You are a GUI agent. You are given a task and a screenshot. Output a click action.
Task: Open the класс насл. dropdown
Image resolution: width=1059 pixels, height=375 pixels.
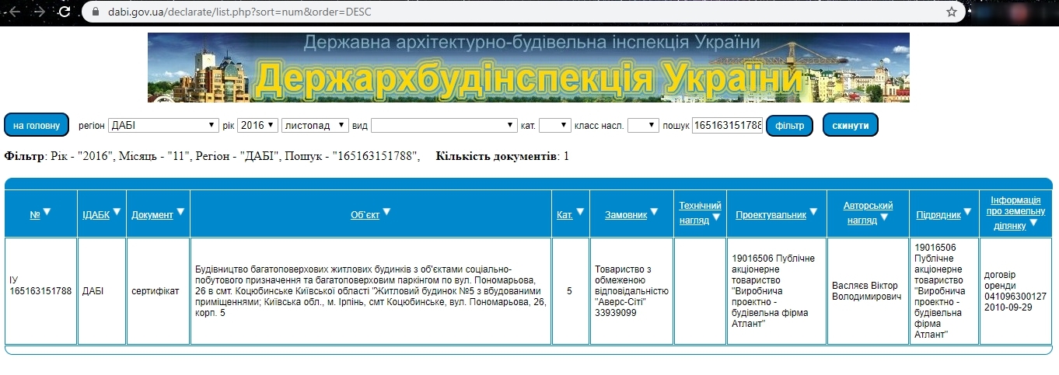pyautogui.click(x=643, y=125)
